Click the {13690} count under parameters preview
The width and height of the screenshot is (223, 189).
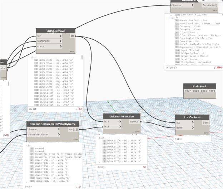[218, 68]
